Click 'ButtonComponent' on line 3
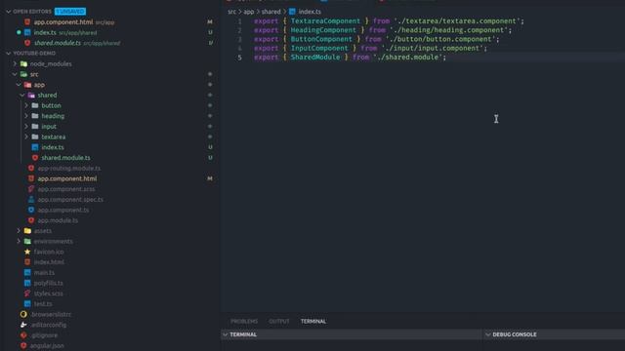625x351 pixels. [x=321, y=39]
